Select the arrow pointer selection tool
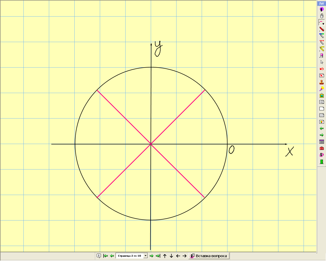The width and height of the screenshot is (326, 261). (x=322, y=62)
